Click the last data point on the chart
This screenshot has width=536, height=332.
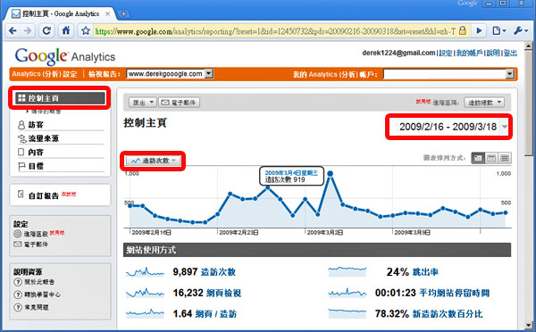coord(506,212)
